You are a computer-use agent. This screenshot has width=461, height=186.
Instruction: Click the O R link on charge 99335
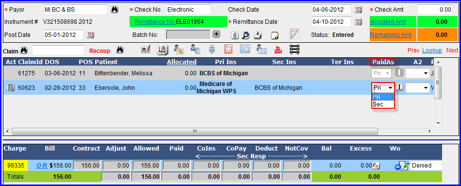click(x=42, y=166)
